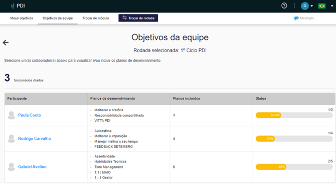Screen dimensions: 336x184
Task: Click Rodrigo Carvalho's 25% progress bar
Action: [x=294, y=138]
